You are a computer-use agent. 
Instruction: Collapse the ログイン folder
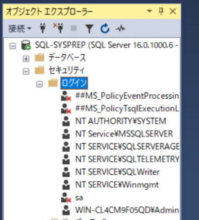(x=40, y=84)
